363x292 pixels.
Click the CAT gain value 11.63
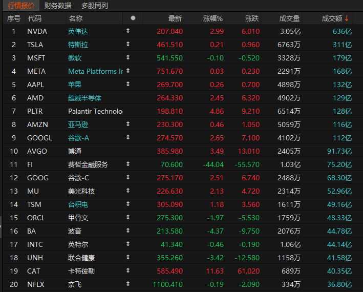(215, 271)
